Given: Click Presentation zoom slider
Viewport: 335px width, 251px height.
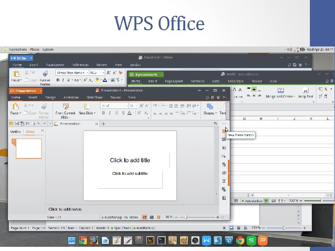Looking at the screenshot, I should click(x=186, y=217).
